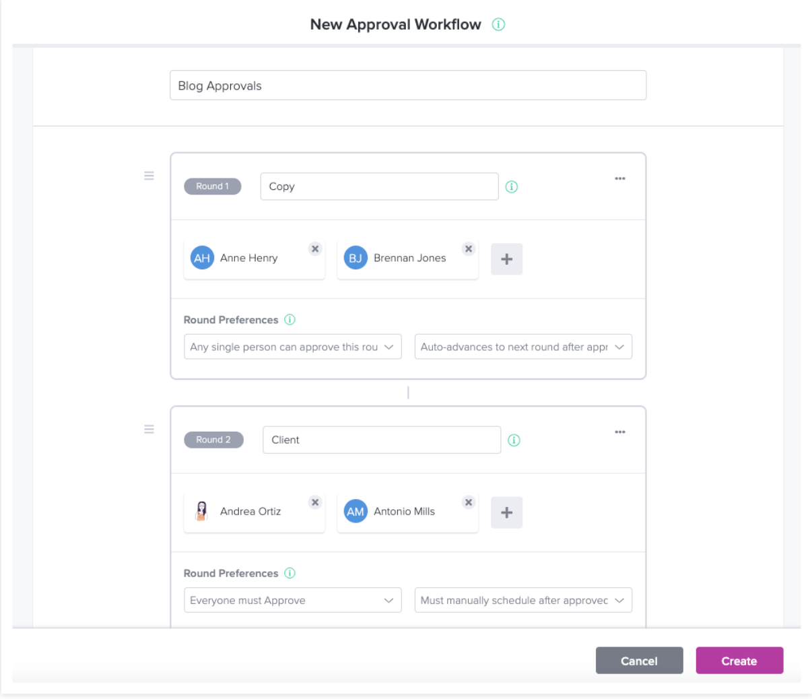Remove Brennan Jones from approvers

tap(469, 249)
